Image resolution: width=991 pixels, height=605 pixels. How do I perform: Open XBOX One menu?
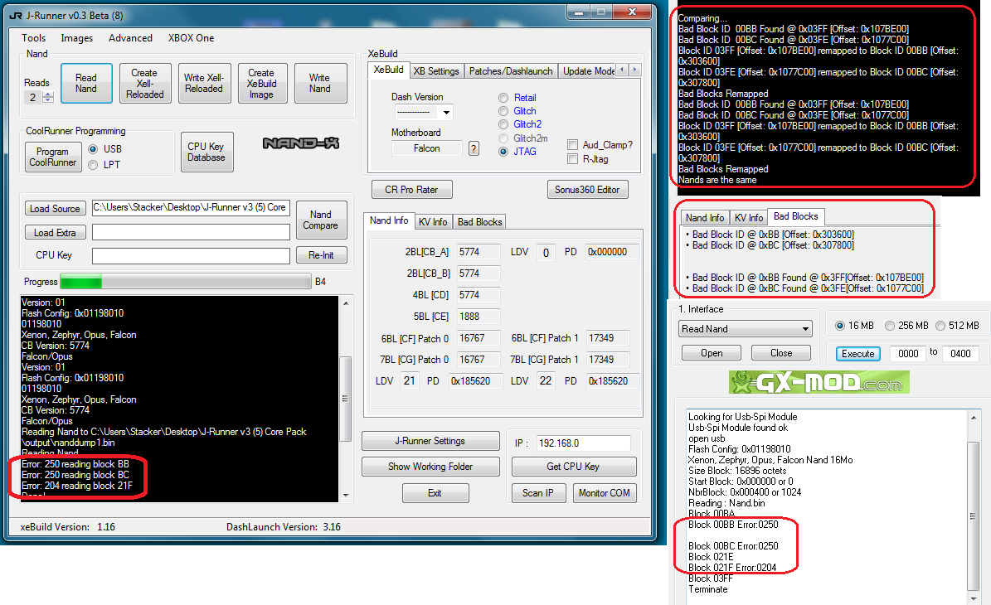tap(191, 38)
